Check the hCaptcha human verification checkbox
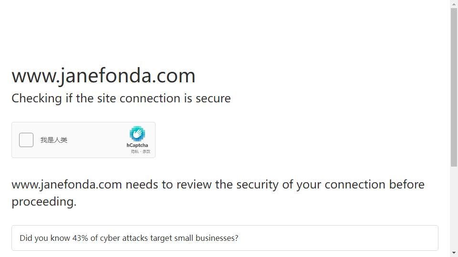458x257 pixels. 26,140
